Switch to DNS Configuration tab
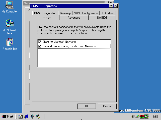The width and height of the screenshot is (161, 120). pyautogui.click(x=45, y=13)
